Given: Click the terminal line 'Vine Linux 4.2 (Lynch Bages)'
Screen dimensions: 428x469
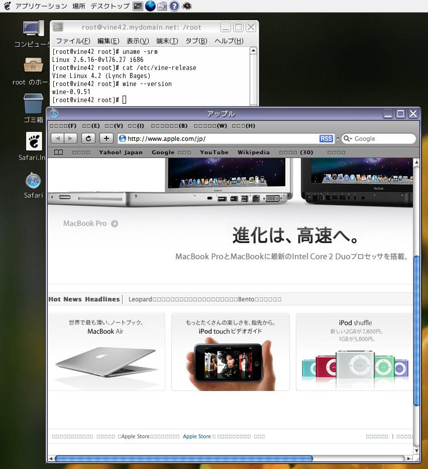Looking at the screenshot, I should (x=101, y=75).
